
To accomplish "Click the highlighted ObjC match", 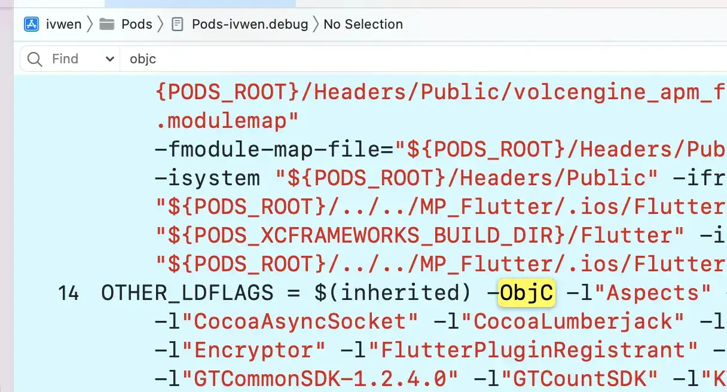I will click(527, 293).
